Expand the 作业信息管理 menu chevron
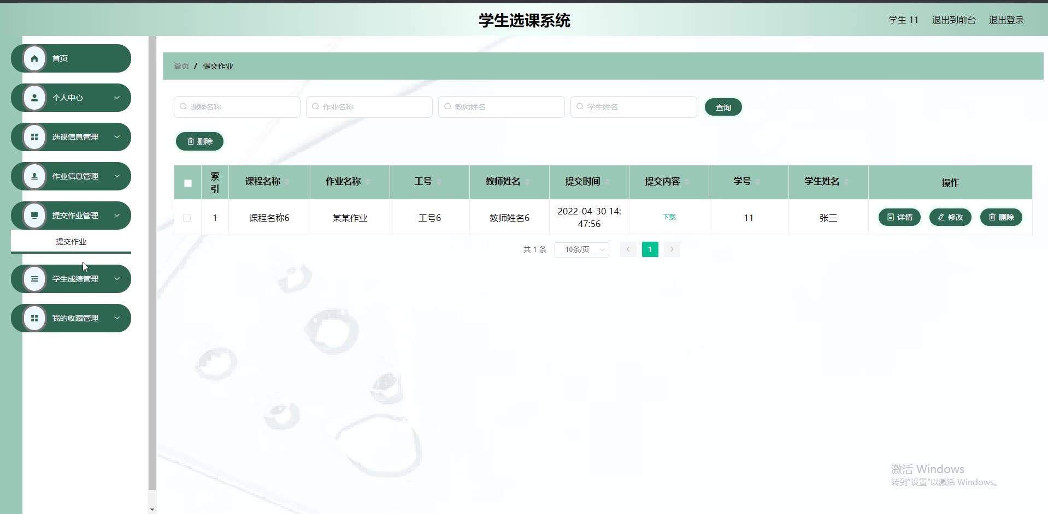Screen dimensions: 1048x514 point(117,176)
